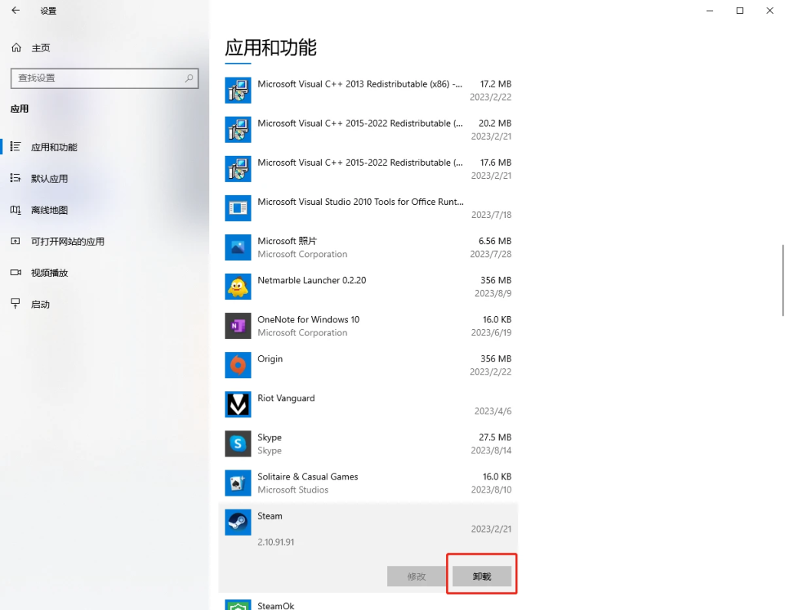Click the Origin app icon
The image size is (785, 610).
(x=238, y=365)
